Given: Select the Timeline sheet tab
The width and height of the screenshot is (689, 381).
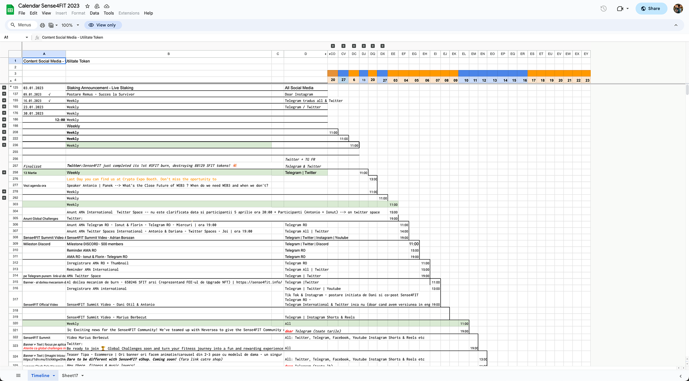Looking at the screenshot, I should [x=40, y=376].
